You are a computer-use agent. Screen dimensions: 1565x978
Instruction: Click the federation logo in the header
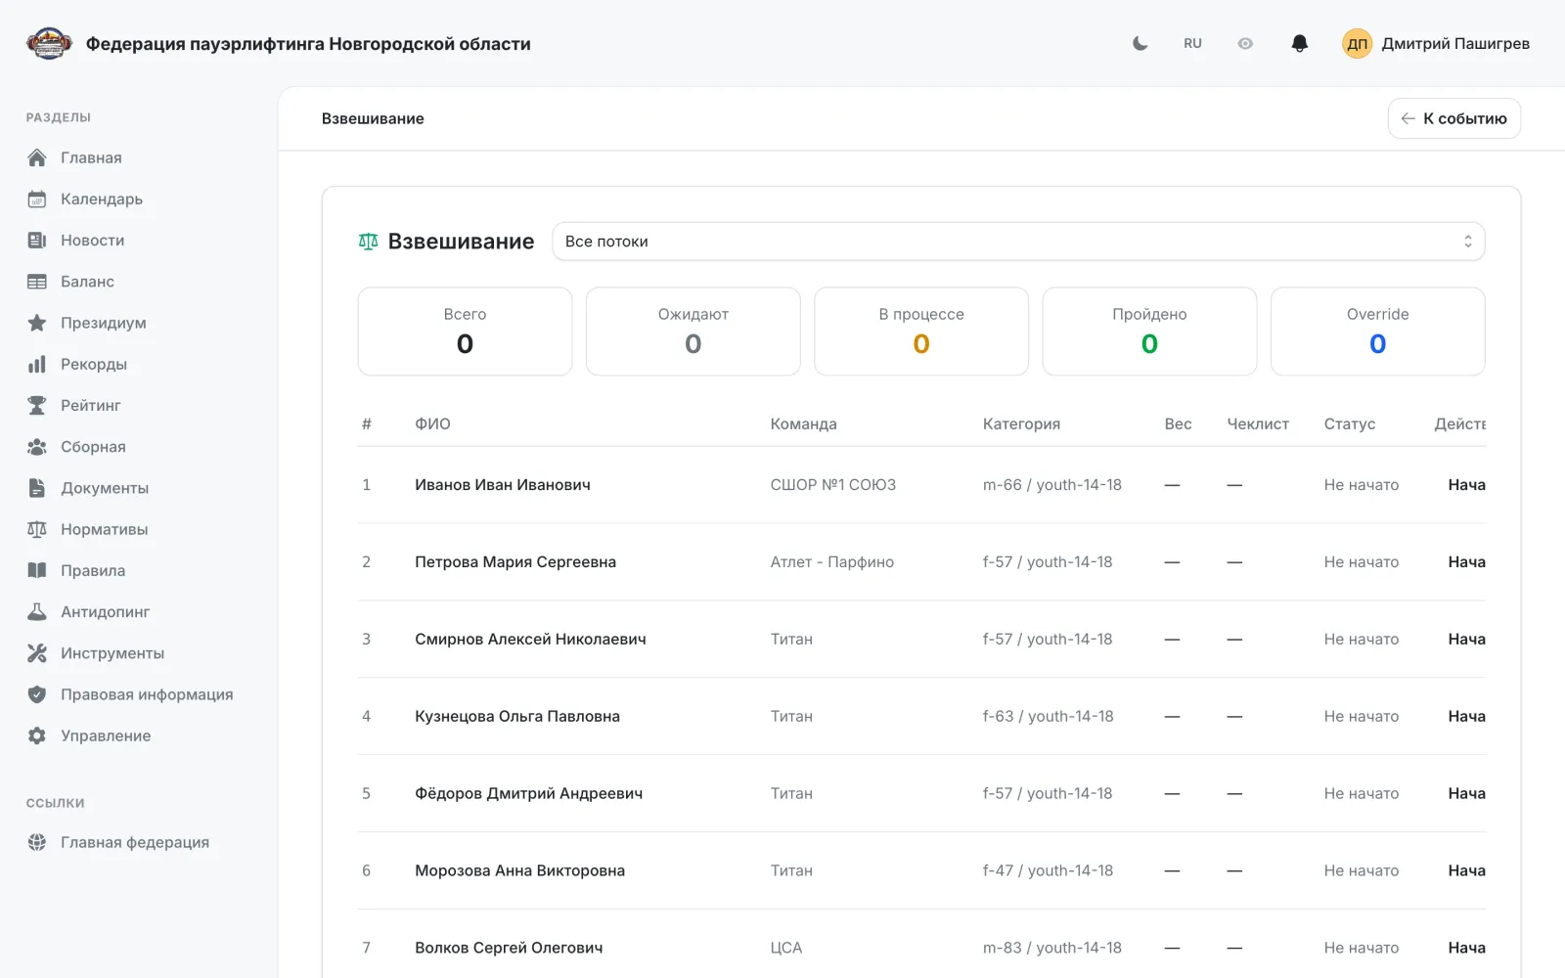49,43
